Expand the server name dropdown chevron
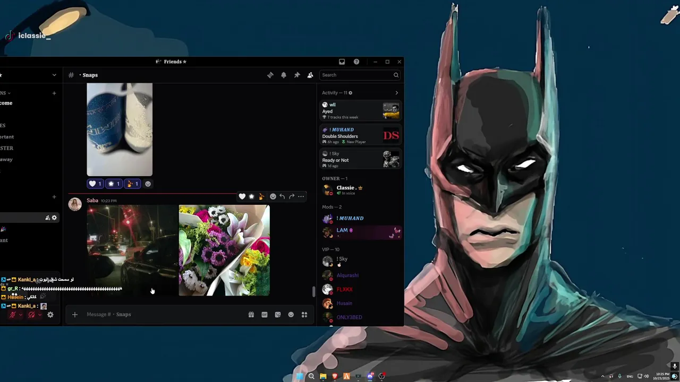680x382 pixels. (x=54, y=75)
